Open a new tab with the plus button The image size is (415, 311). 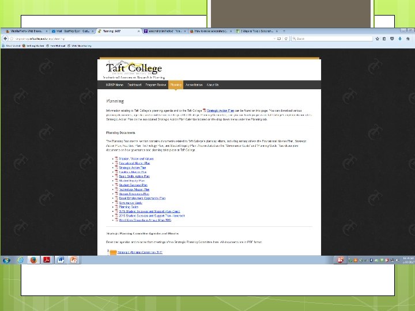284,31
